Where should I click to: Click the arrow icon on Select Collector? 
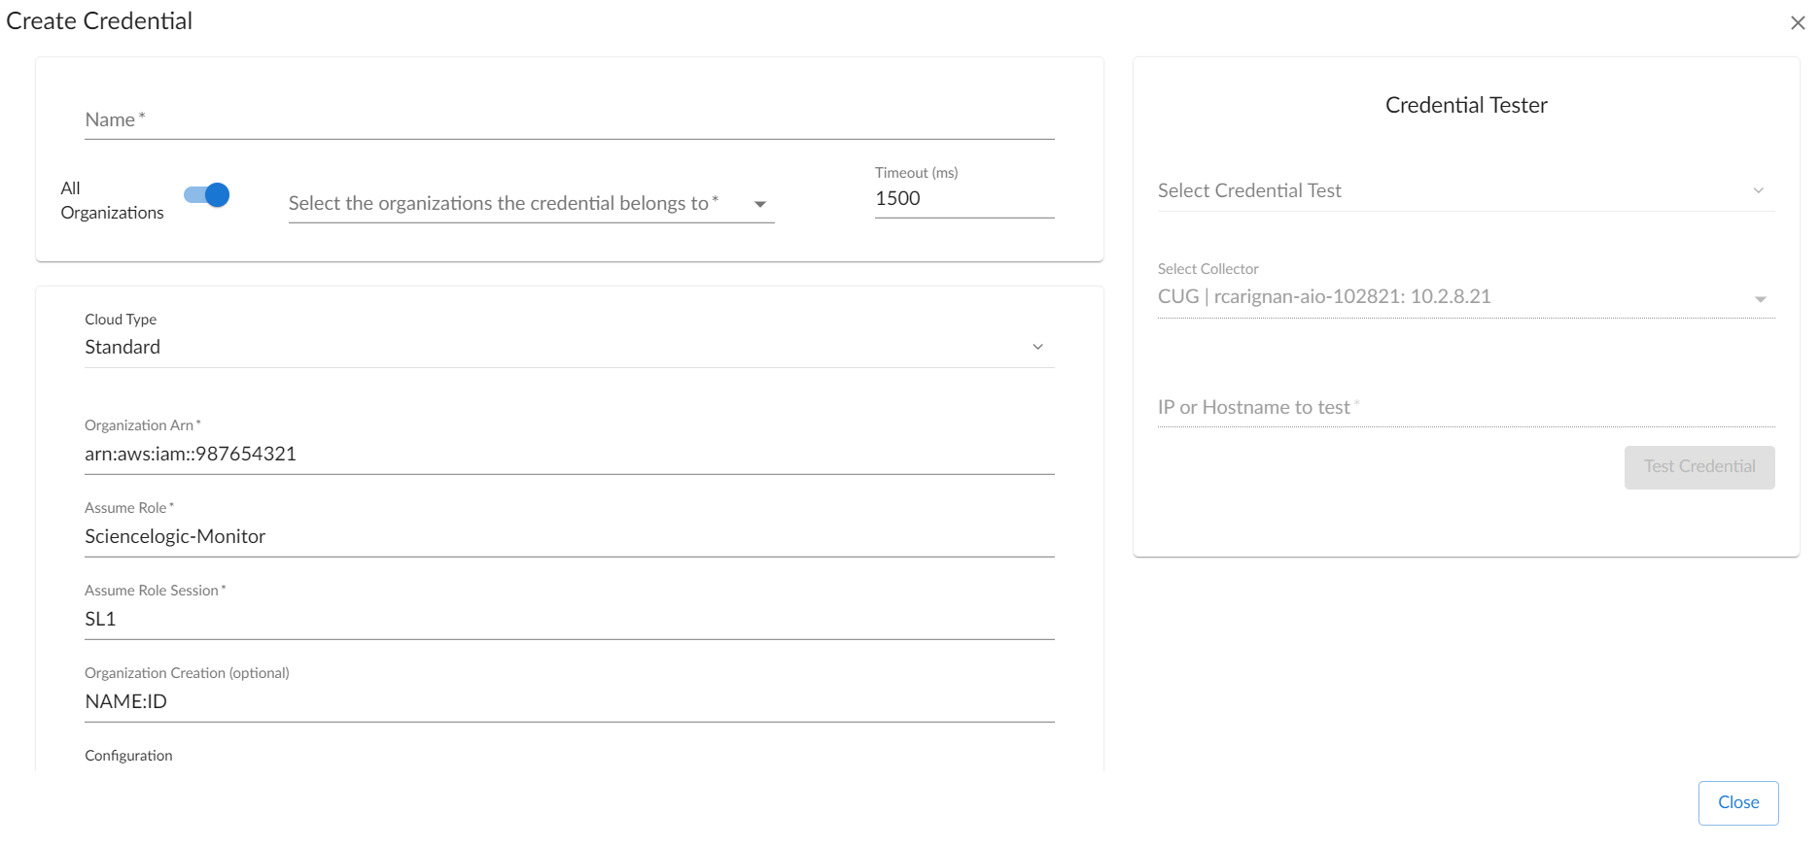click(x=1760, y=299)
